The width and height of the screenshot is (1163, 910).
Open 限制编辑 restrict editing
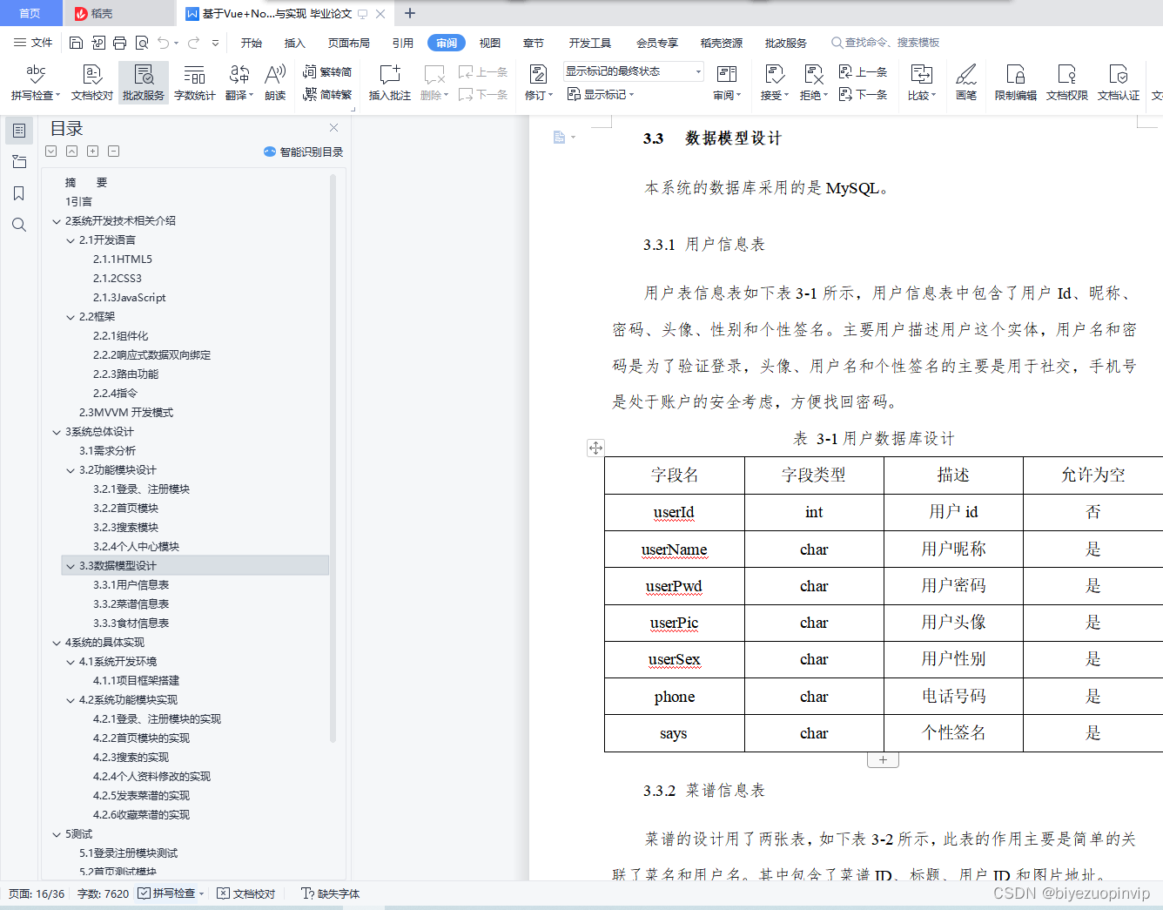1015,83
